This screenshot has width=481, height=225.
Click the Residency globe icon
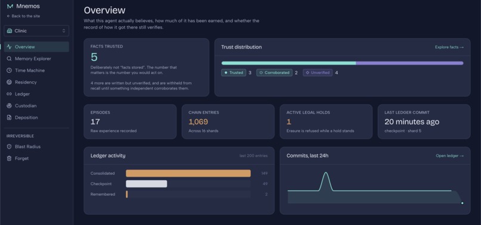[x=9, y=82]
